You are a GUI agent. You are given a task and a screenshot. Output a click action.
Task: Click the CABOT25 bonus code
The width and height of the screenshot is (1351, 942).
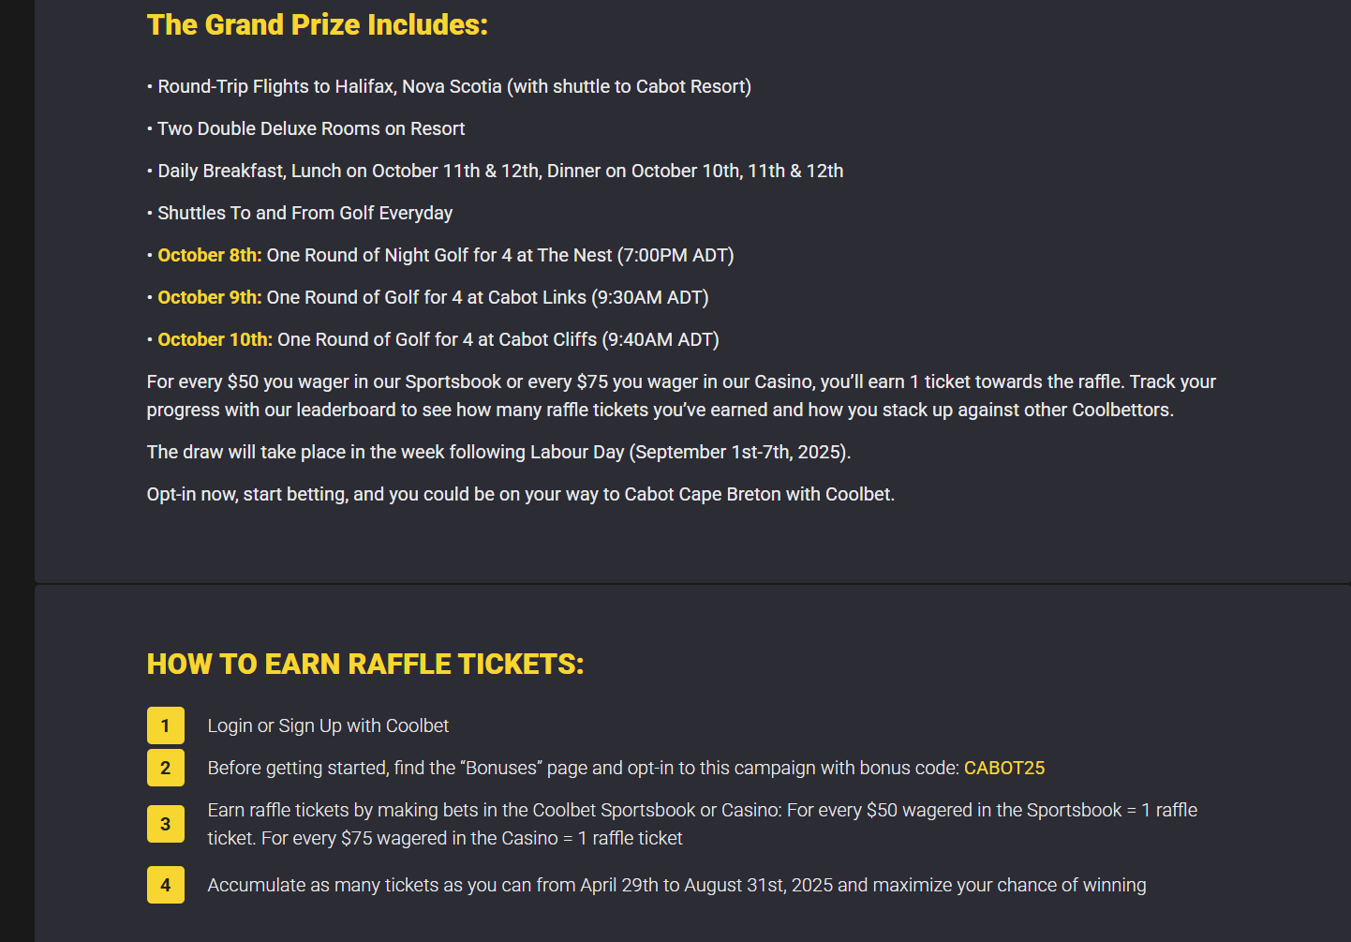[x=1003, y=768]
